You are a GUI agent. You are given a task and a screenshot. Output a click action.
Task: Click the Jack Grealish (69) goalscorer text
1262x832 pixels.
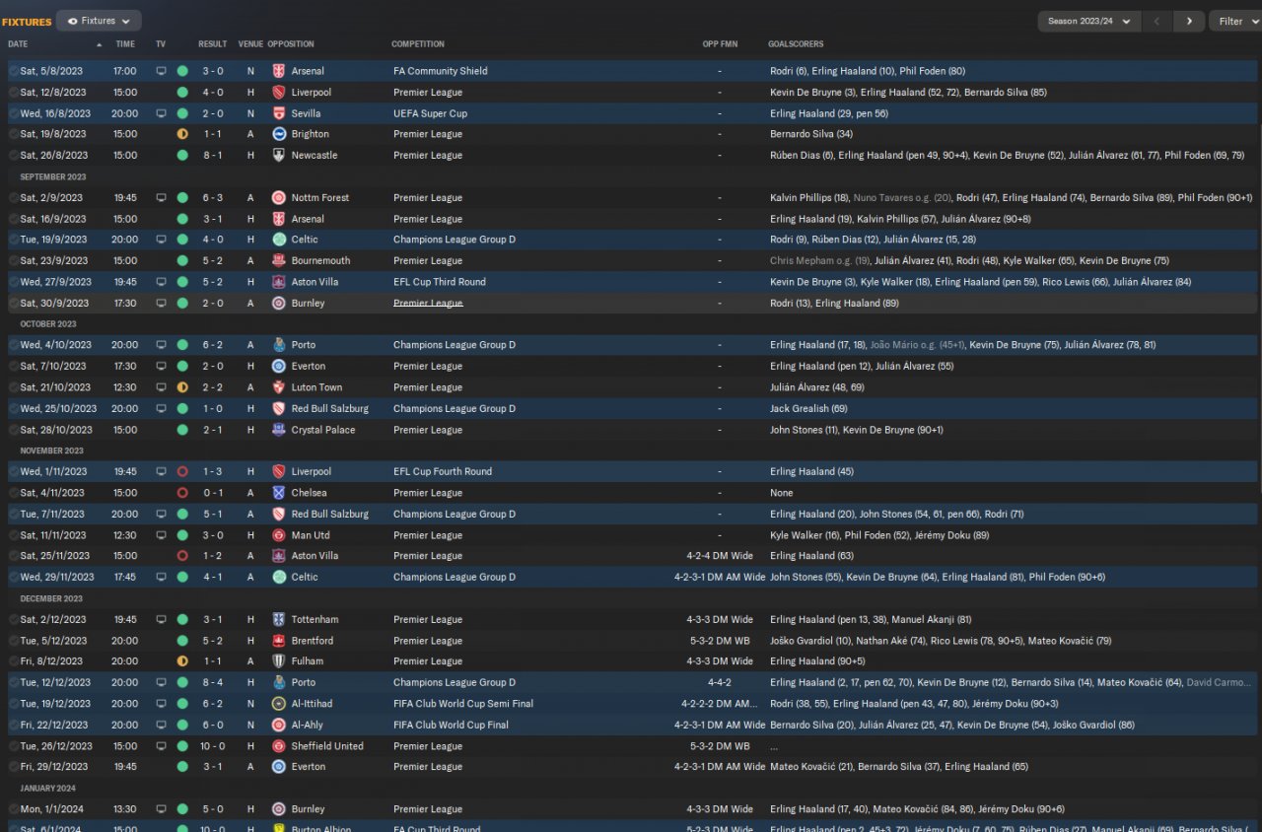coord(808,409)
